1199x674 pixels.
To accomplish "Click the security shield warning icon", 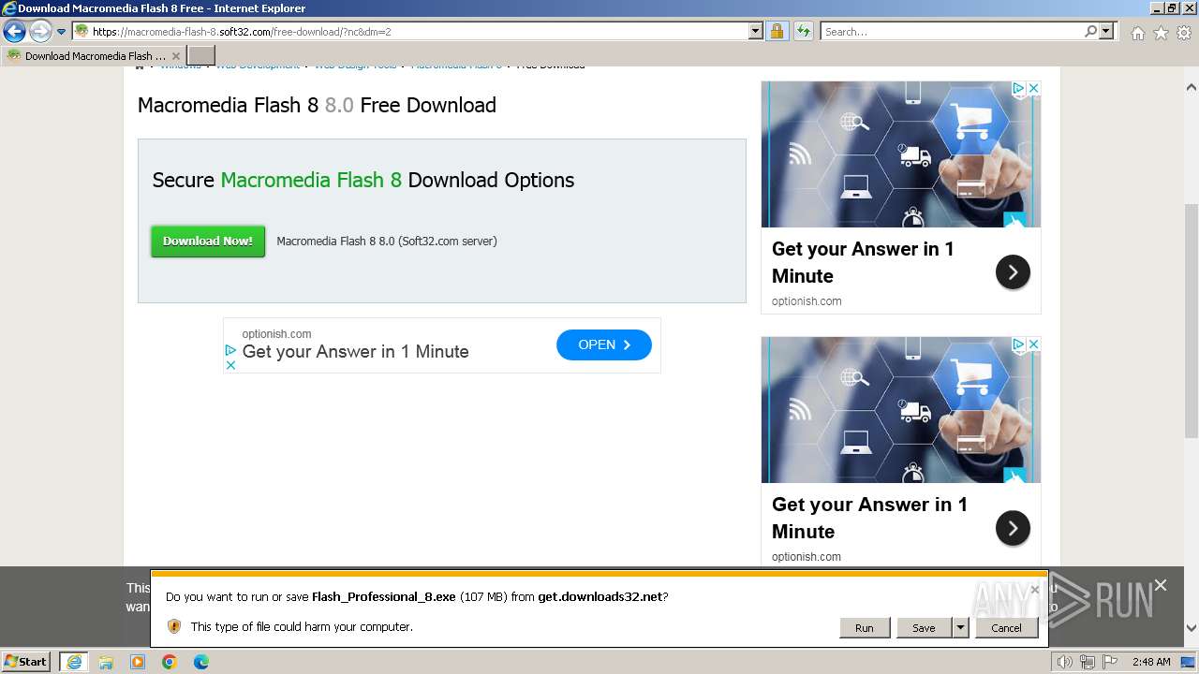I will click(173, 626).
